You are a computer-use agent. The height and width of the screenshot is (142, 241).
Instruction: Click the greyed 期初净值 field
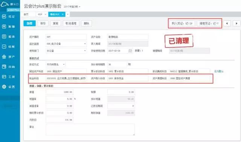coord(121,113)
